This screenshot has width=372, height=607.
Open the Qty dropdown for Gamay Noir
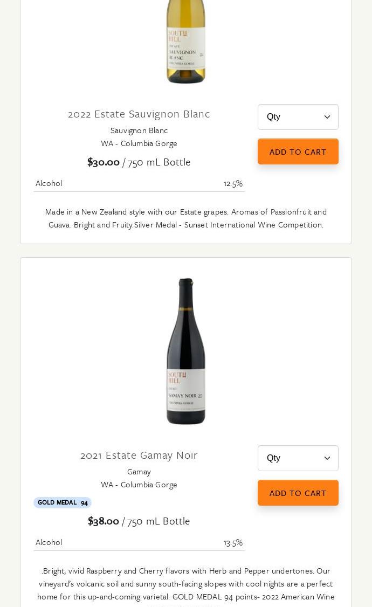point(298,458)
